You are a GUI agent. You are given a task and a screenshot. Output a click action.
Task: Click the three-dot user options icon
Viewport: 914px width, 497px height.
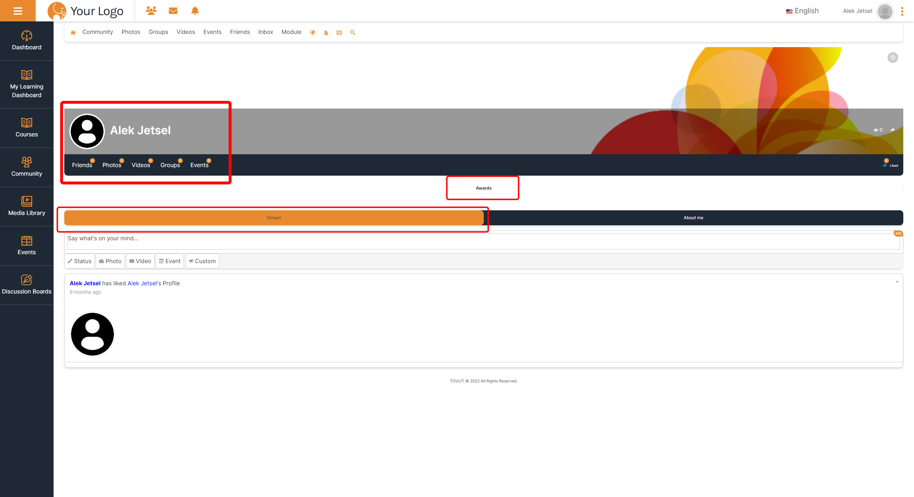point(902,11)
